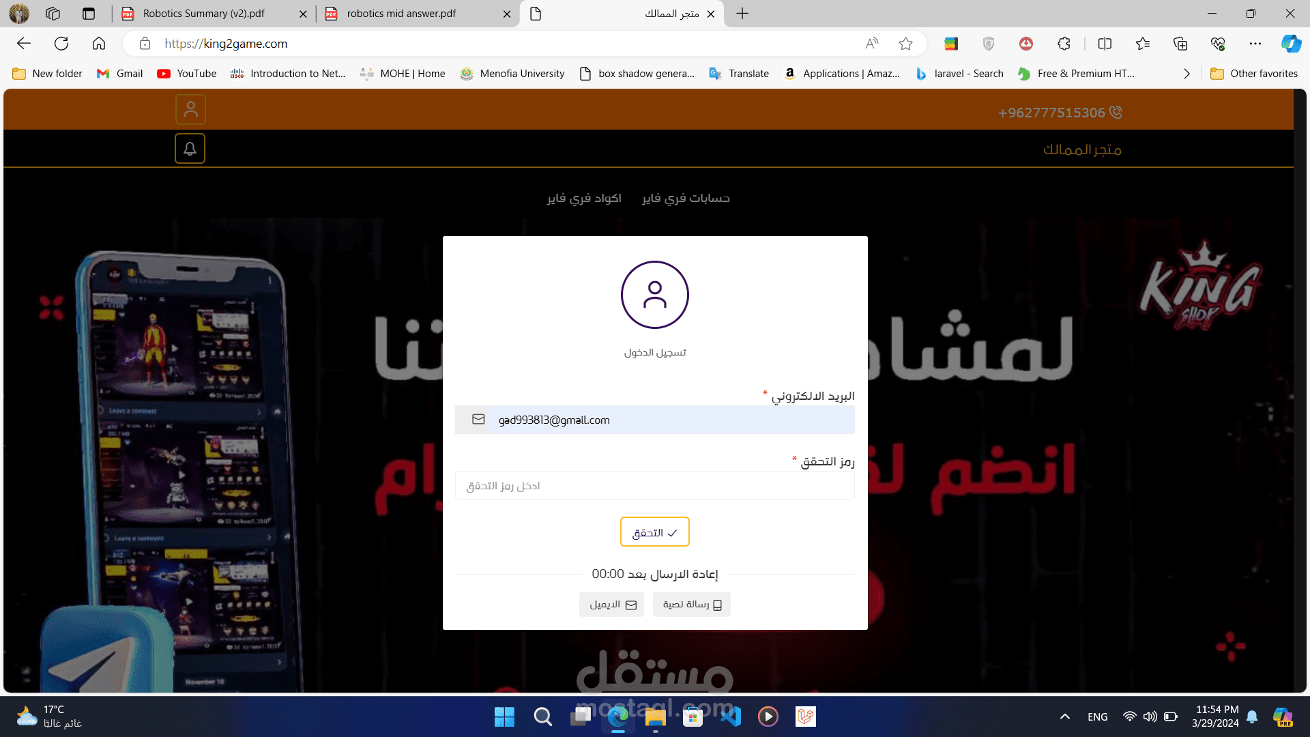
Task: Open the Copilot icon in Edge
Action: point(1290,44)
